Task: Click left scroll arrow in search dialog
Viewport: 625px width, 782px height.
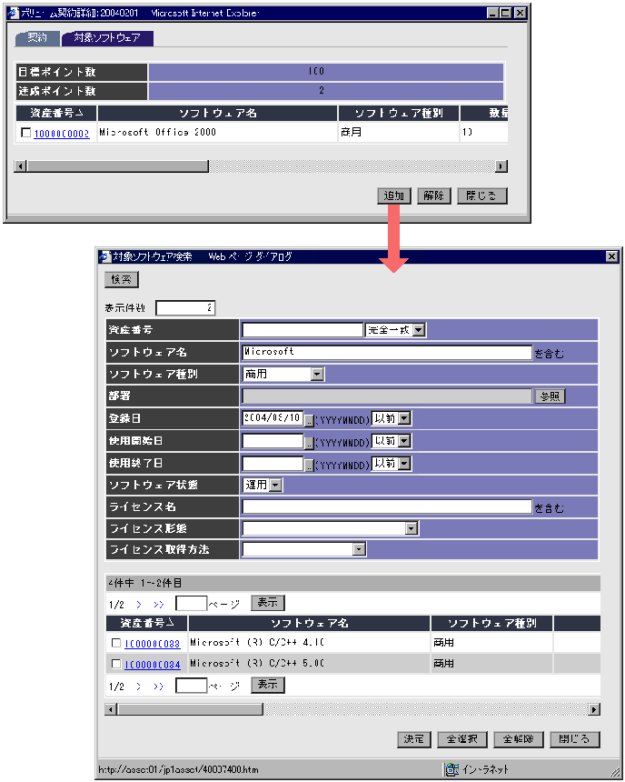Action: 111,709
